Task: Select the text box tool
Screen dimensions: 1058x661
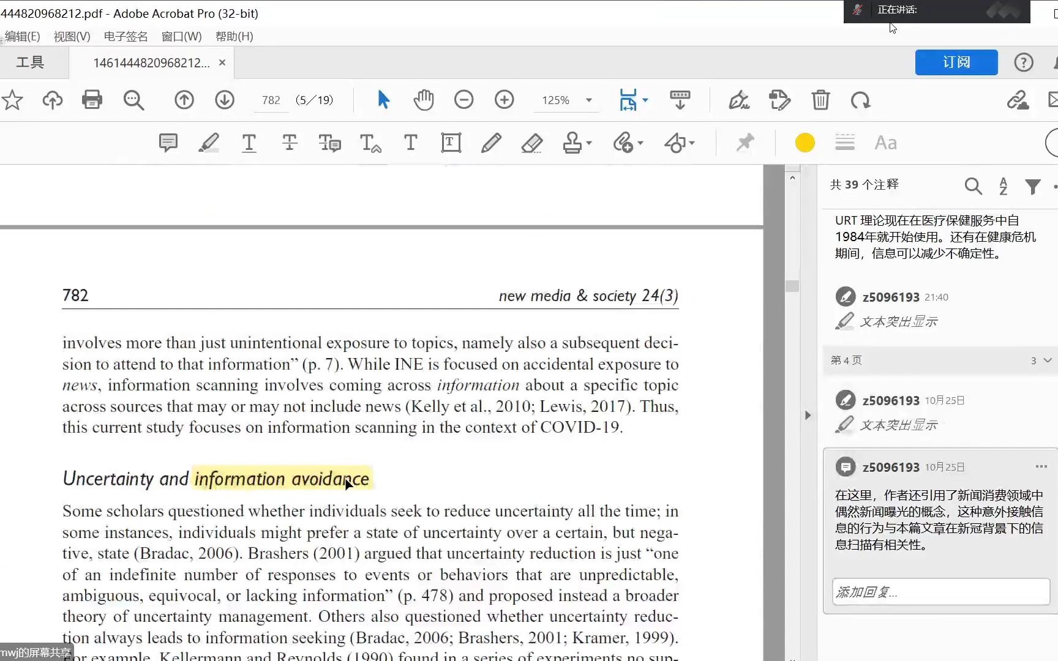Action: 451,143
